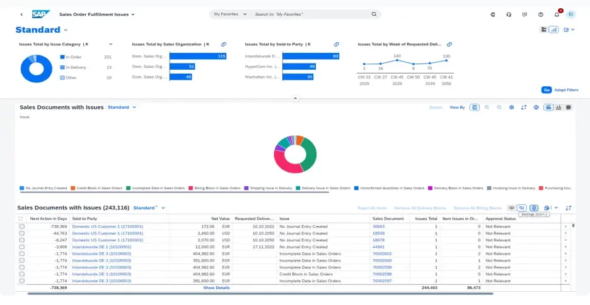590x305 pixels.
Task: Toggle legend visibility in chart toolbar
Action: 475,108
